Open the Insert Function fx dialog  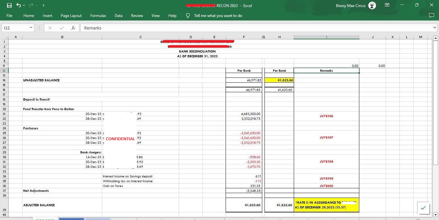[x=73, y=28]
